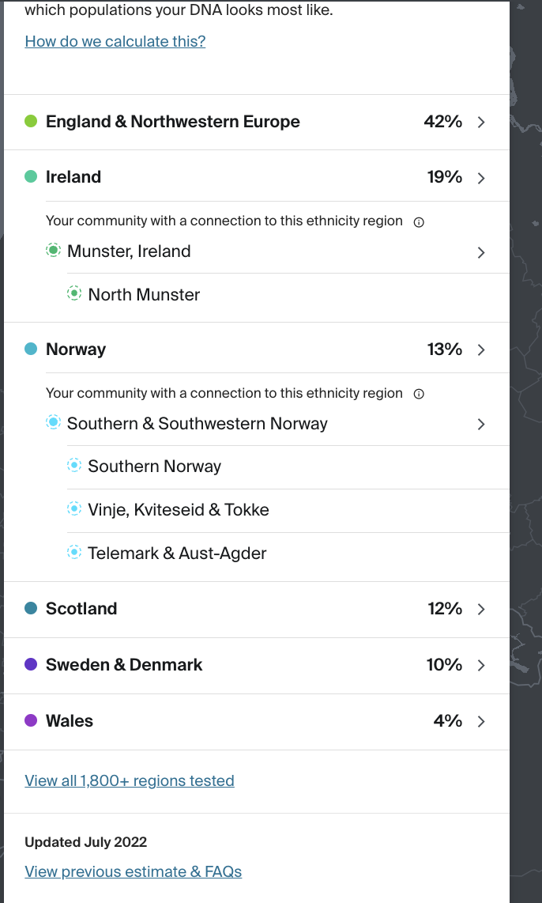This screenshot has height=903, width=542.
Task: Open the "How do we calculate this?" link
Action: [115, 41]
